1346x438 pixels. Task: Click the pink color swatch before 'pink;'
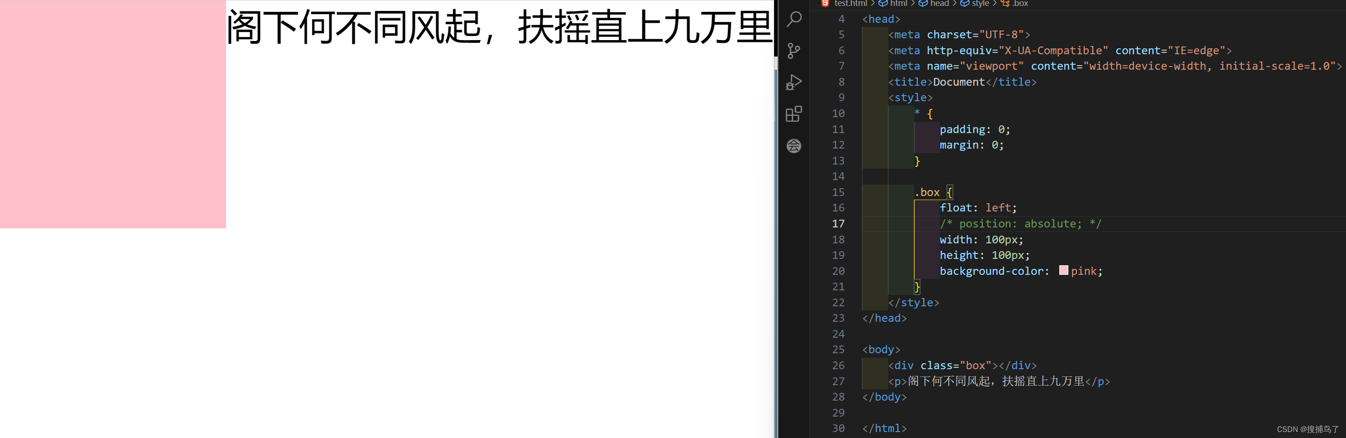[x=1063, y=270]
